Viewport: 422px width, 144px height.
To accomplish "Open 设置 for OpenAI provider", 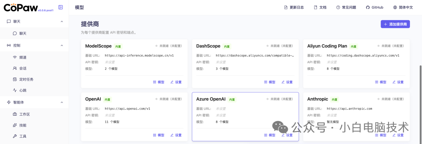I will click(176, 135).
